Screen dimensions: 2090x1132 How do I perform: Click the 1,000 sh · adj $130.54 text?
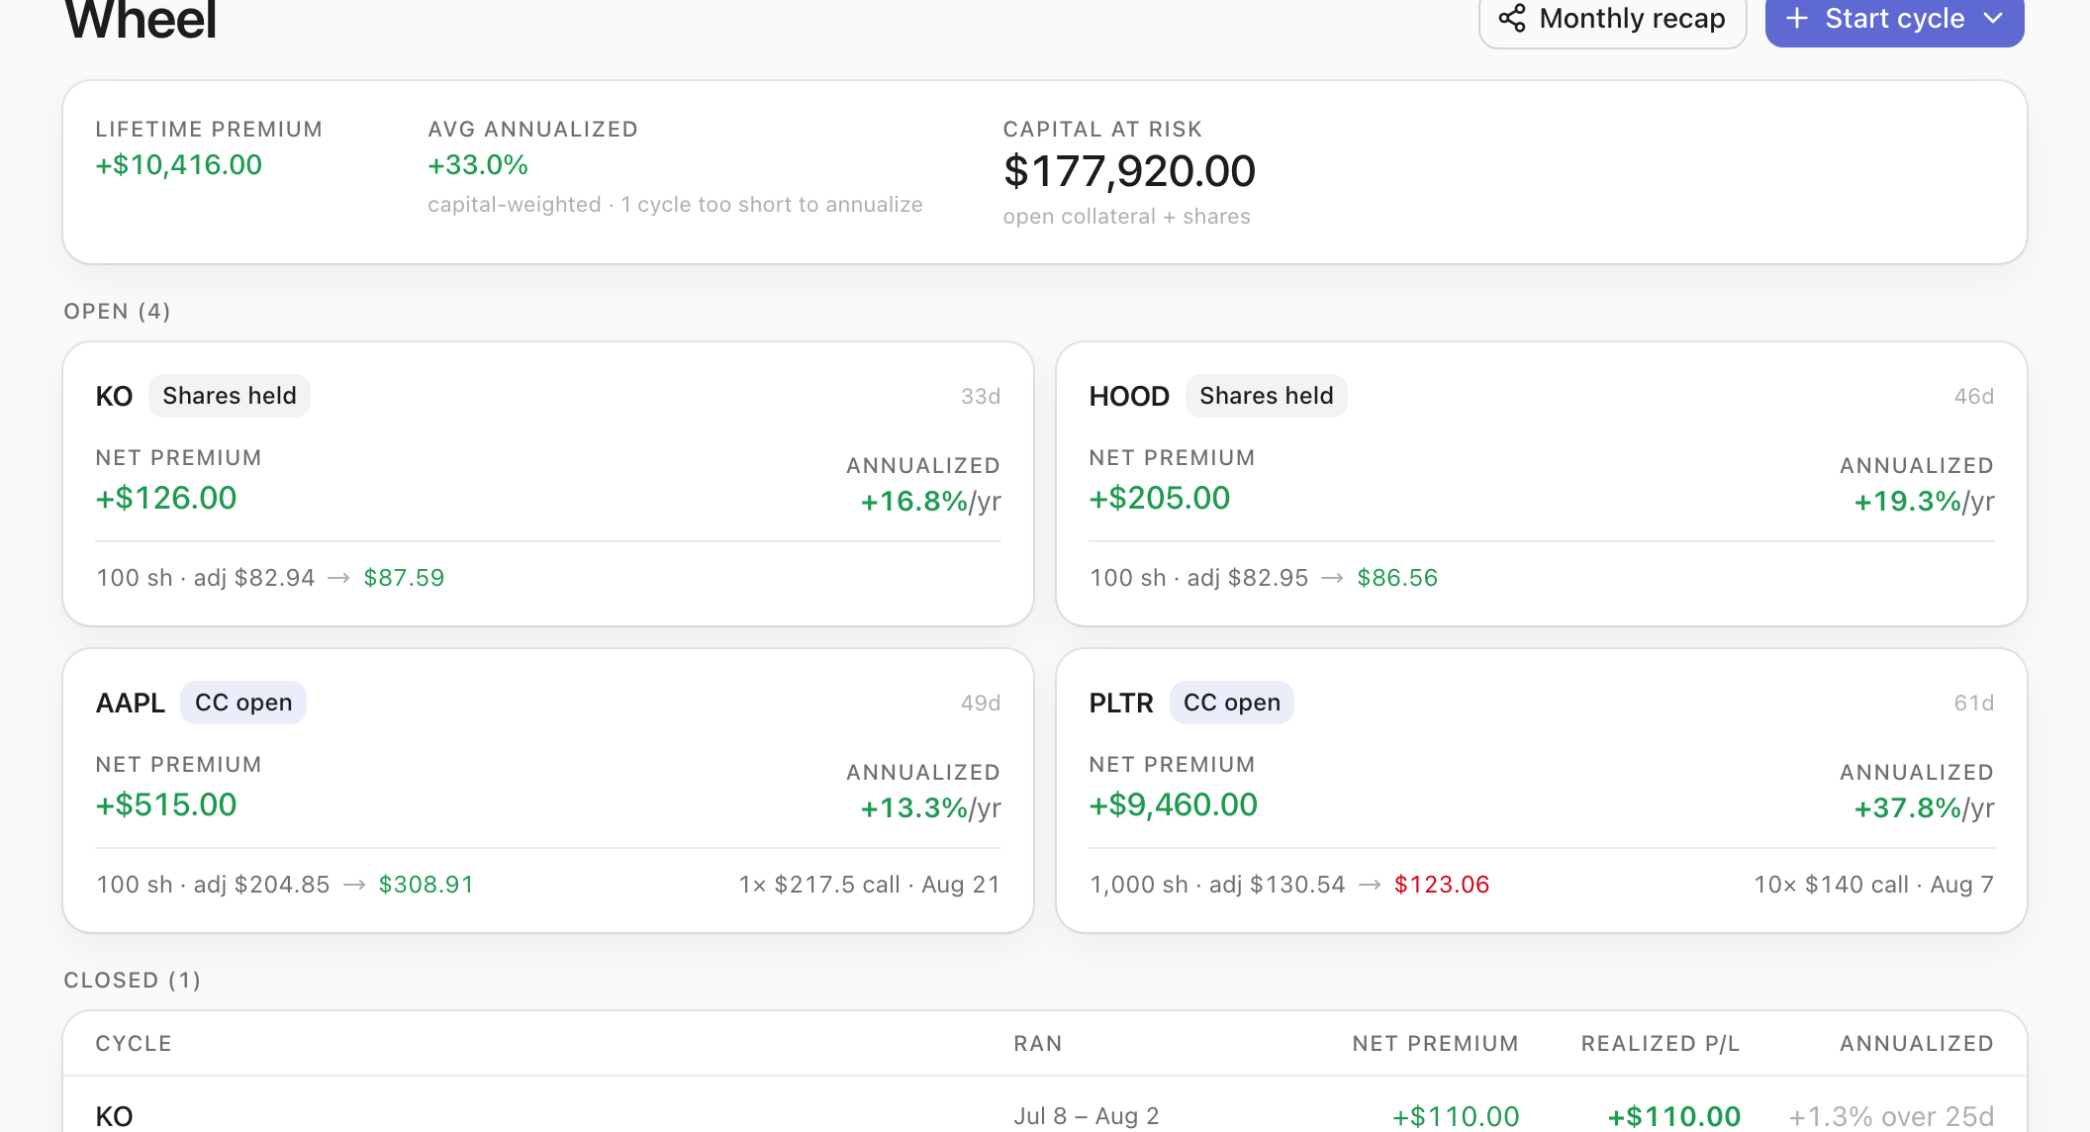click(1217, 885)
